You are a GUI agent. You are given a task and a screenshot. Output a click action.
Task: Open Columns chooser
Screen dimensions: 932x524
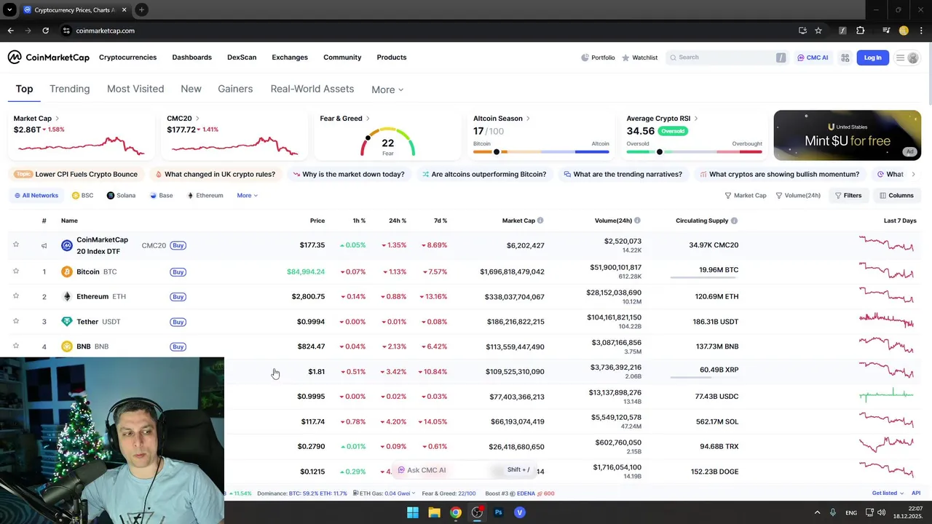point(896,195)
